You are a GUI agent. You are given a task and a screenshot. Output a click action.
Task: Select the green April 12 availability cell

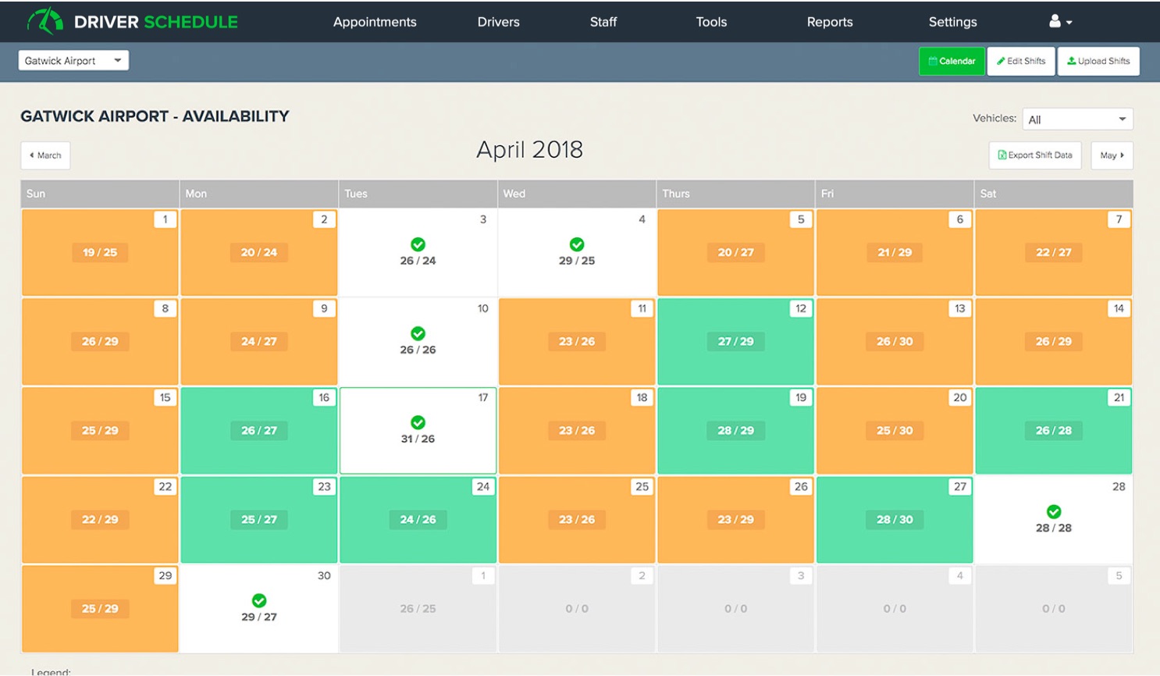(x=735, y=342)
